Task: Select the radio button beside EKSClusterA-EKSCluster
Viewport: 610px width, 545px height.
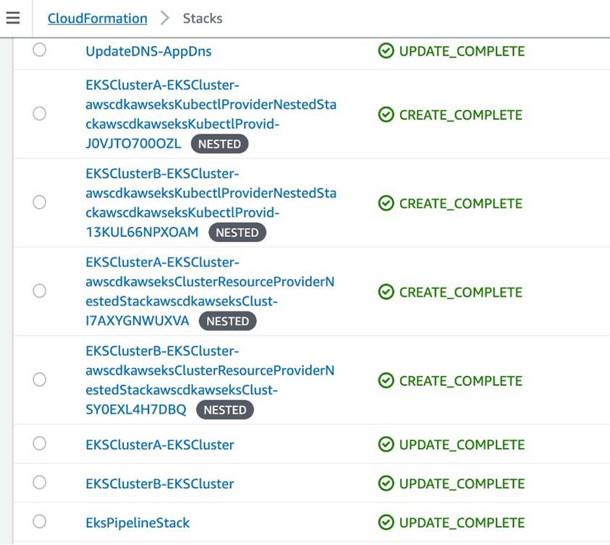Action: (39, 444)
